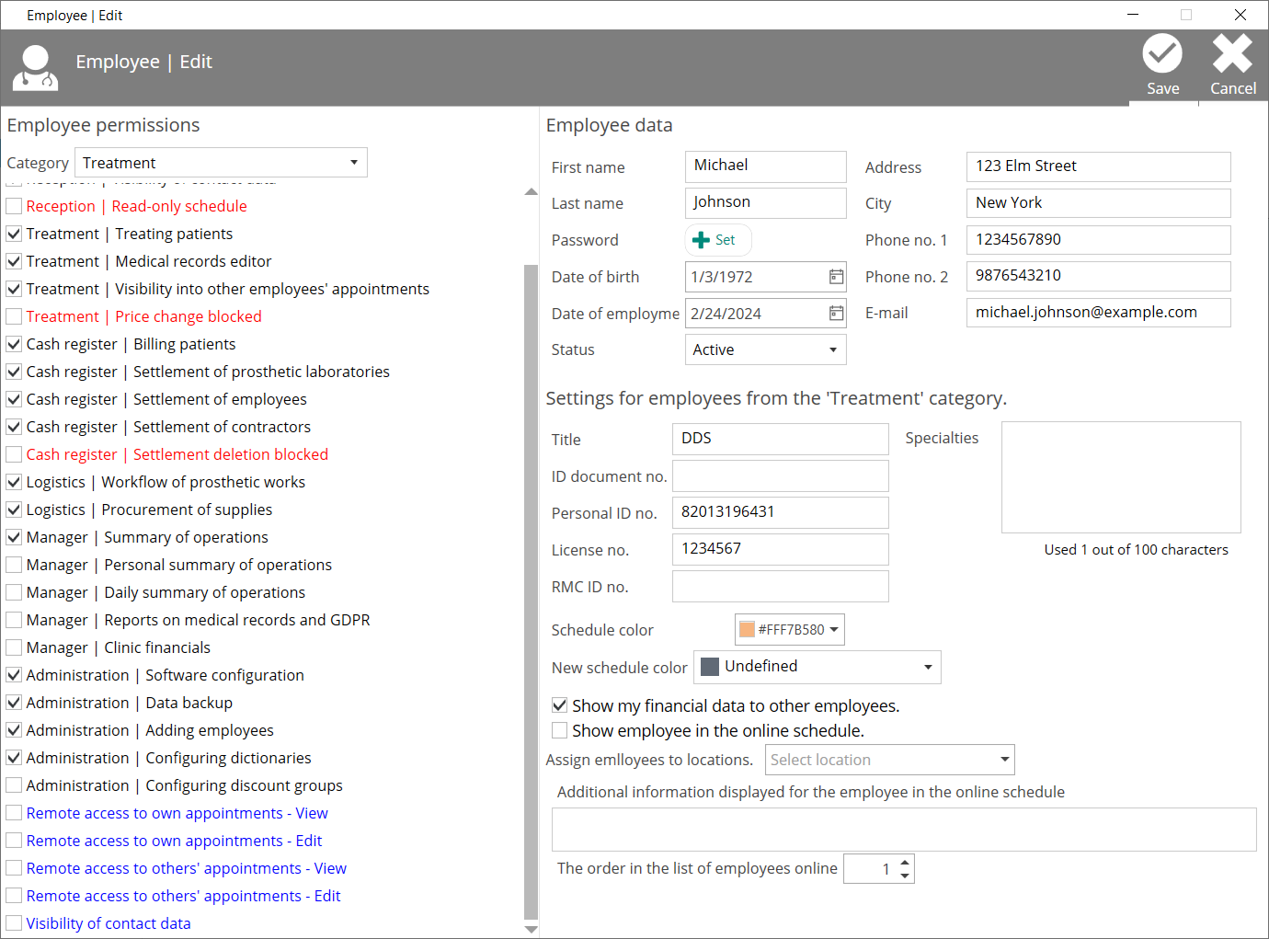Uncheck 'Logistics | Workflow of prosthetic works'
Screen dimensions: 1269x939
[14, 482]
